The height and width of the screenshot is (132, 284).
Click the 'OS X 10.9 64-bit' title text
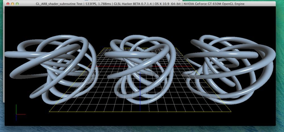pyautogui.click(x=167, y=4)
